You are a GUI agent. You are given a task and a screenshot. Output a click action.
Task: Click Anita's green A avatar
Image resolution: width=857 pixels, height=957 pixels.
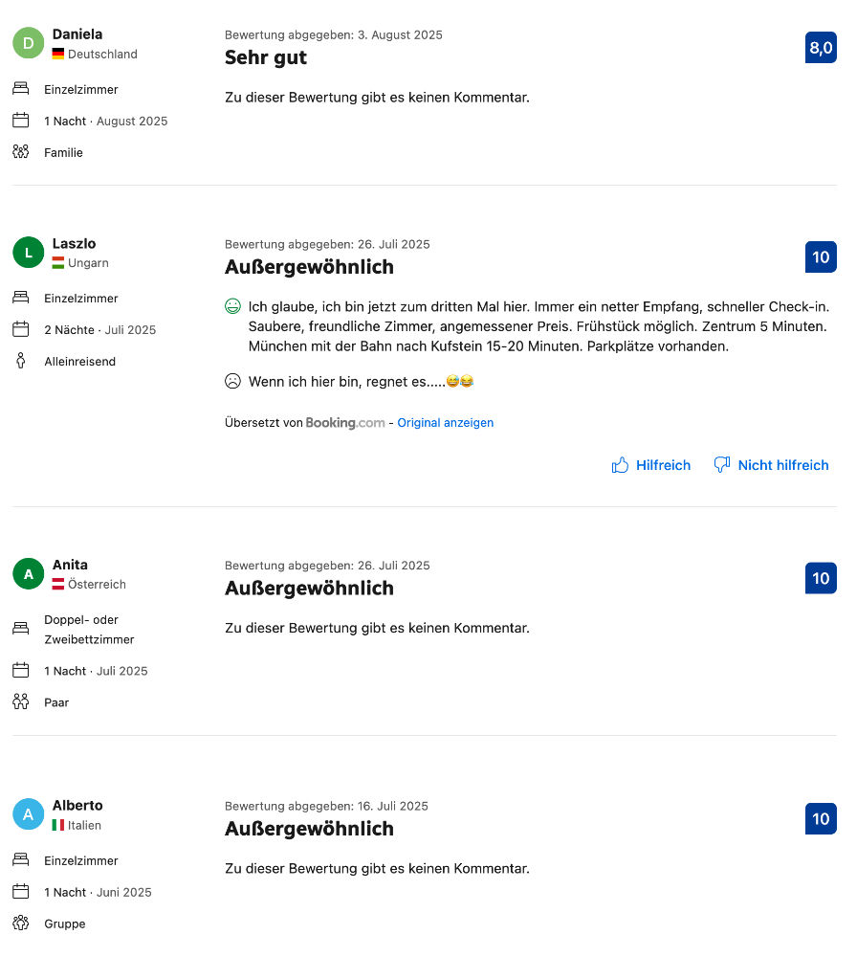pyautogui.click(x=28, y=573)
